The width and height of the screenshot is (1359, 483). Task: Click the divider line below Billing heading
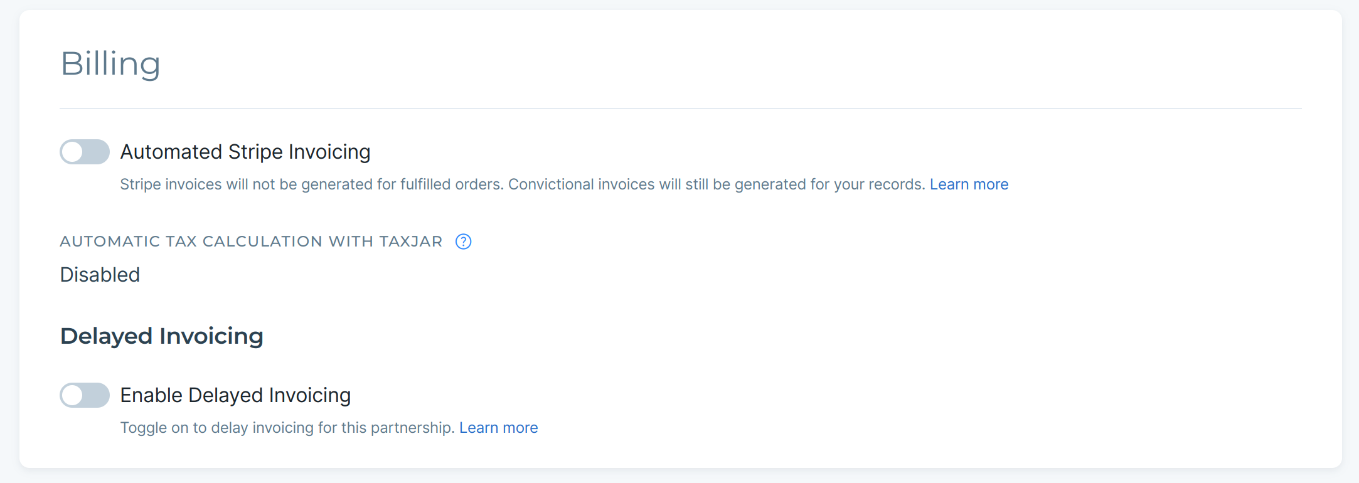coord(680,109)
